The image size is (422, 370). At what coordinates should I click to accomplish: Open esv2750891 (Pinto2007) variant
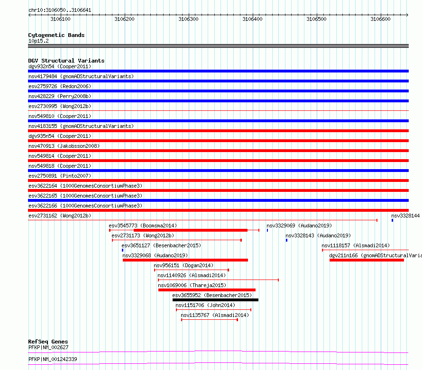click(60, 176)
